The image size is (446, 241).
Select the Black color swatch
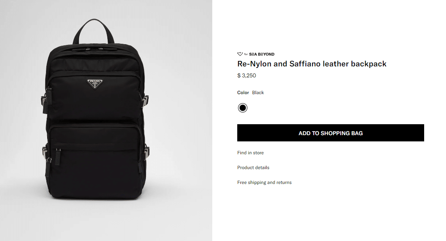coord(243,108)
